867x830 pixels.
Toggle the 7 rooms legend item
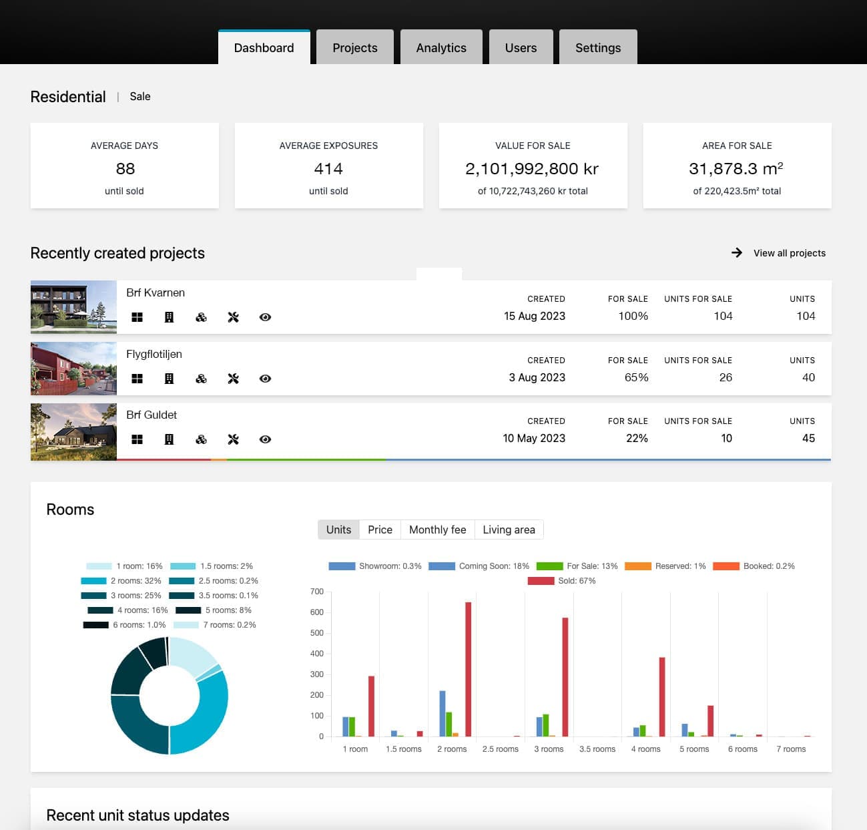(214, 625)
